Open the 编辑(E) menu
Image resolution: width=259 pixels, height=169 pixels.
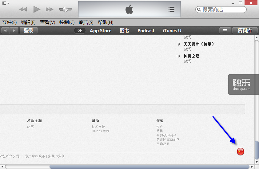pyautogui.click(x=28, y=22)
